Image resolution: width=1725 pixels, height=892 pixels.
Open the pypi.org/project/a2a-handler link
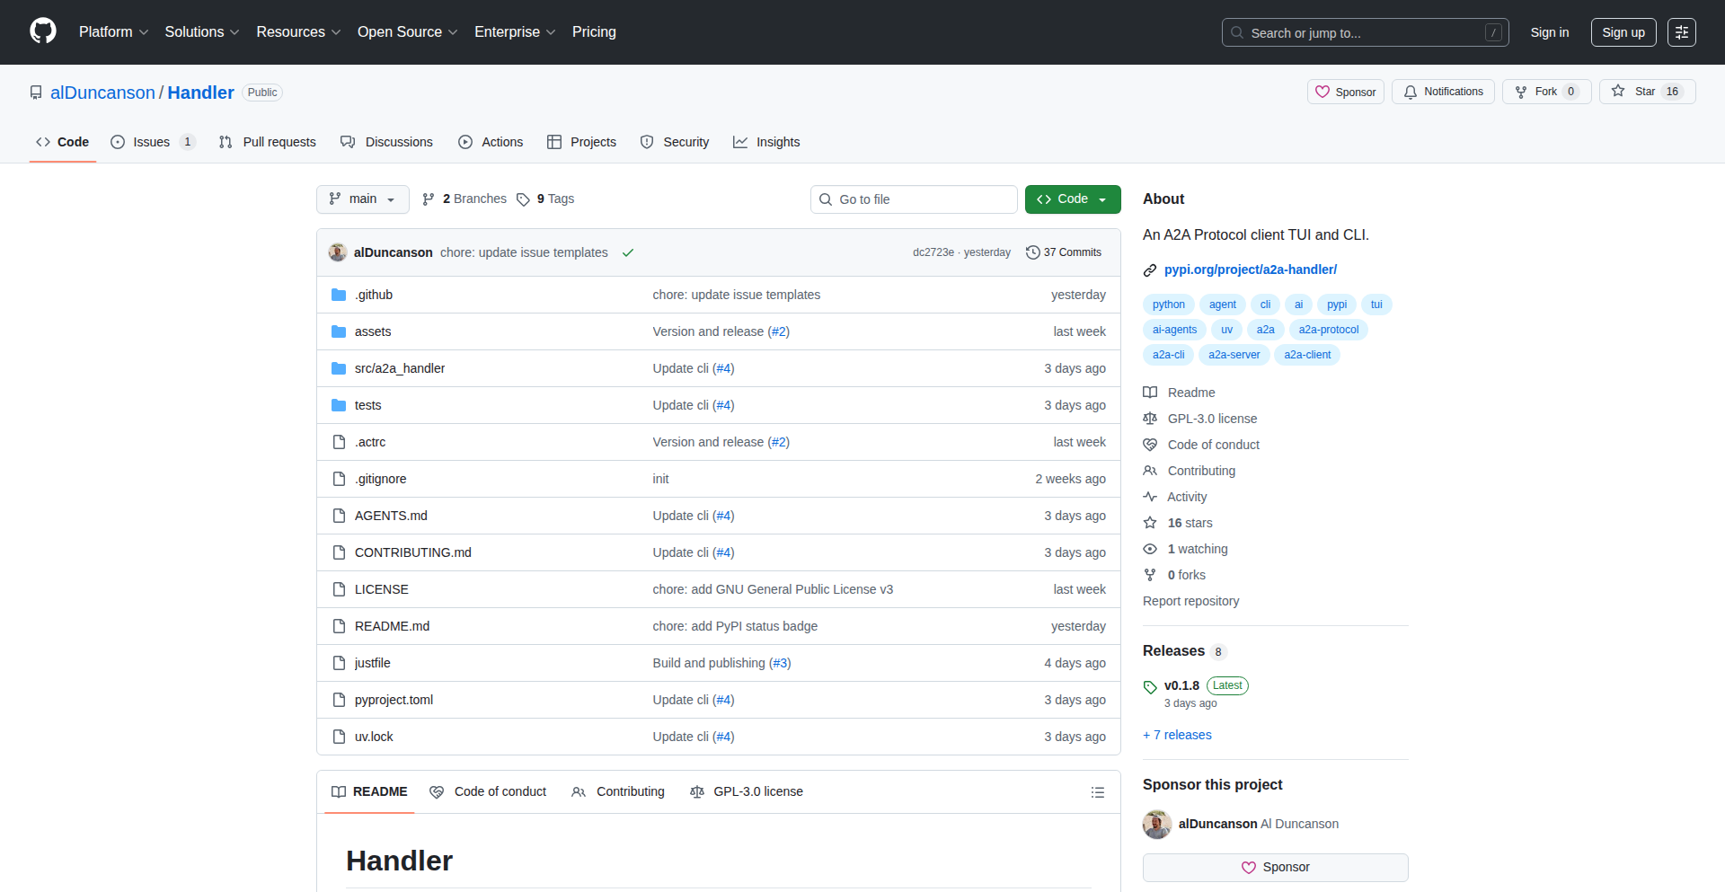(x=1251, y=269)
